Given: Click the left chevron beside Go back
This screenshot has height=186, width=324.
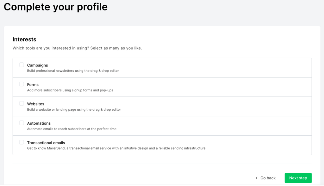Looking at the screenshot, I should [257, 178].
